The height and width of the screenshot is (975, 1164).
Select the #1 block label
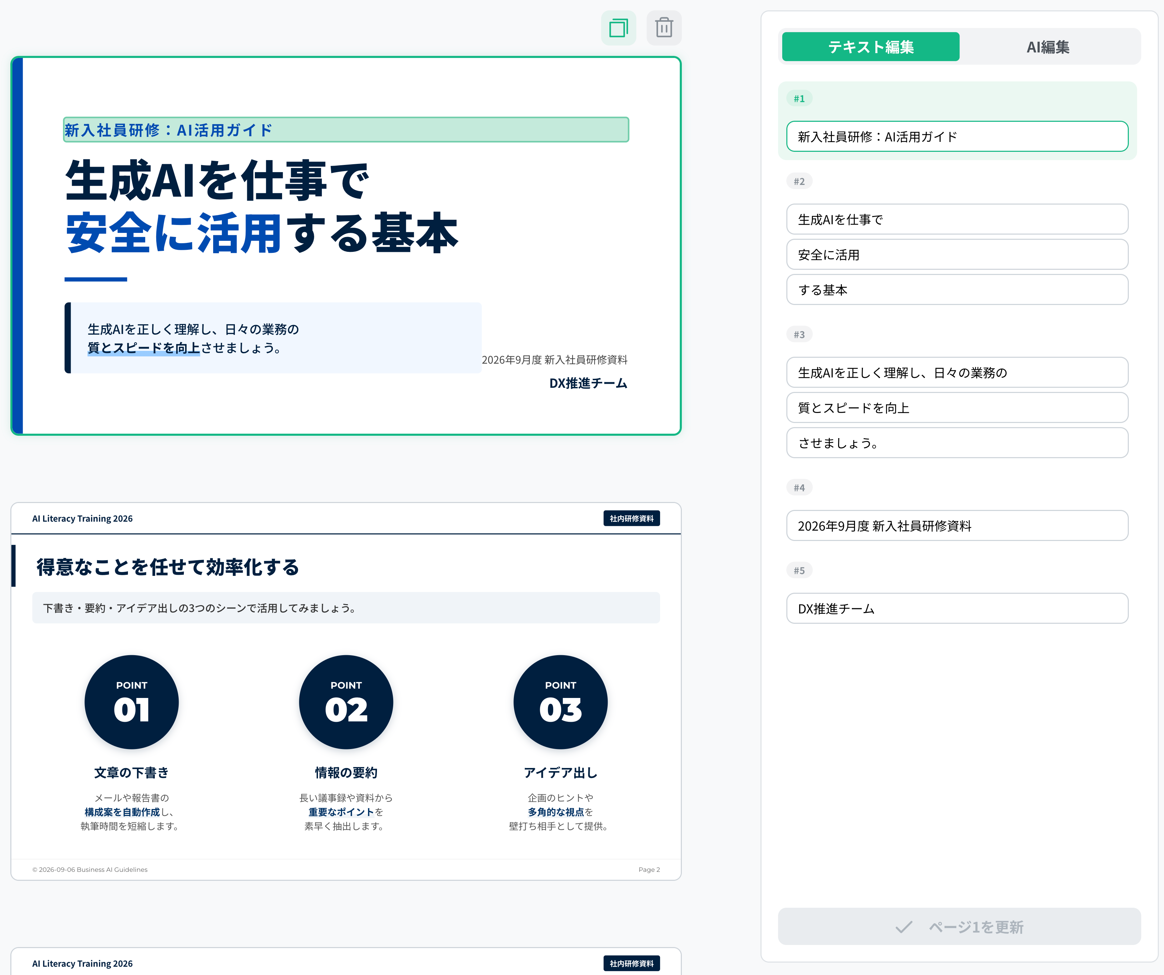click(799, 99)
